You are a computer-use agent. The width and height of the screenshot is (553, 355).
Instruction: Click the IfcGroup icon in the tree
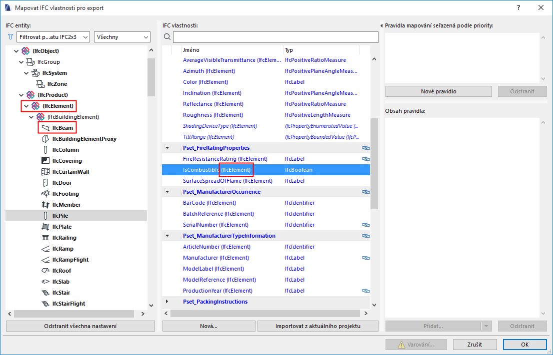coord(30,62)
